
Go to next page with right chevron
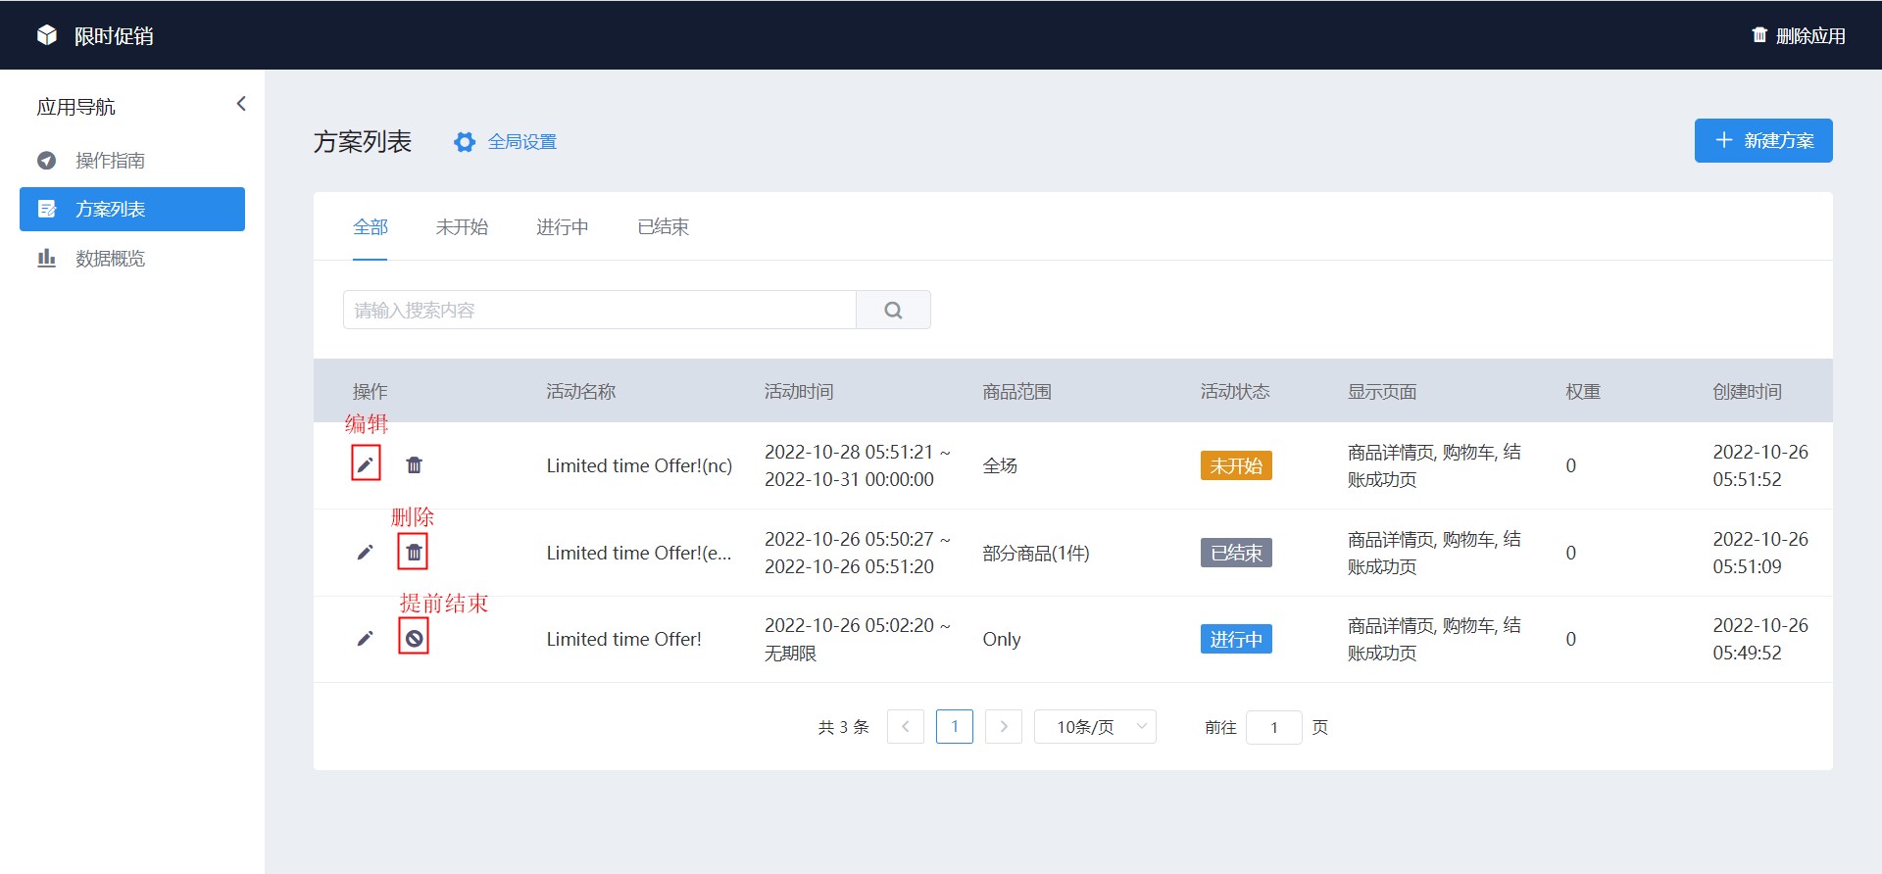point(1004,727)
